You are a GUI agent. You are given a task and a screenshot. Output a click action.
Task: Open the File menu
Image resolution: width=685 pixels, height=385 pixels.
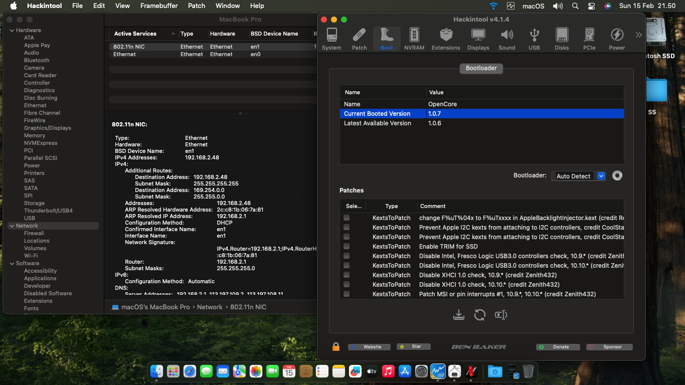click(77, 6)
